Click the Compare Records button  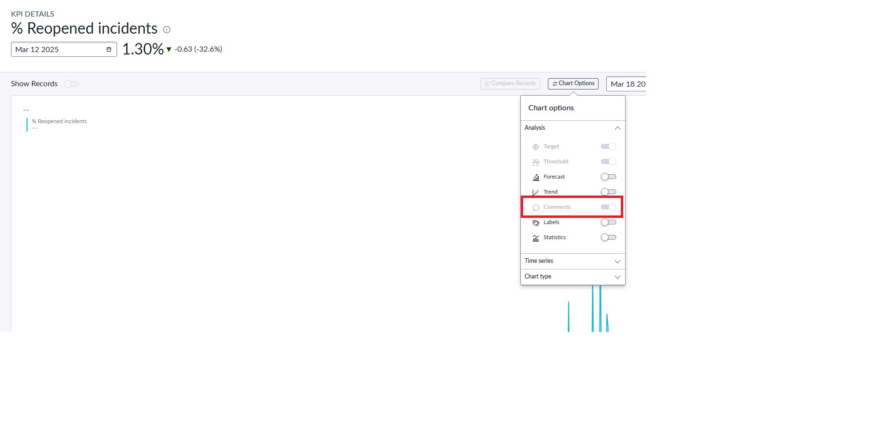click(x=510, y=83)
